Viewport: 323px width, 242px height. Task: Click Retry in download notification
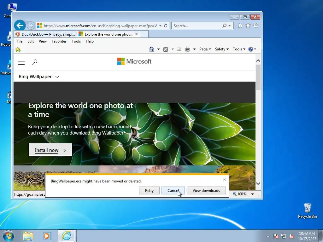click(x=149, y=191)
